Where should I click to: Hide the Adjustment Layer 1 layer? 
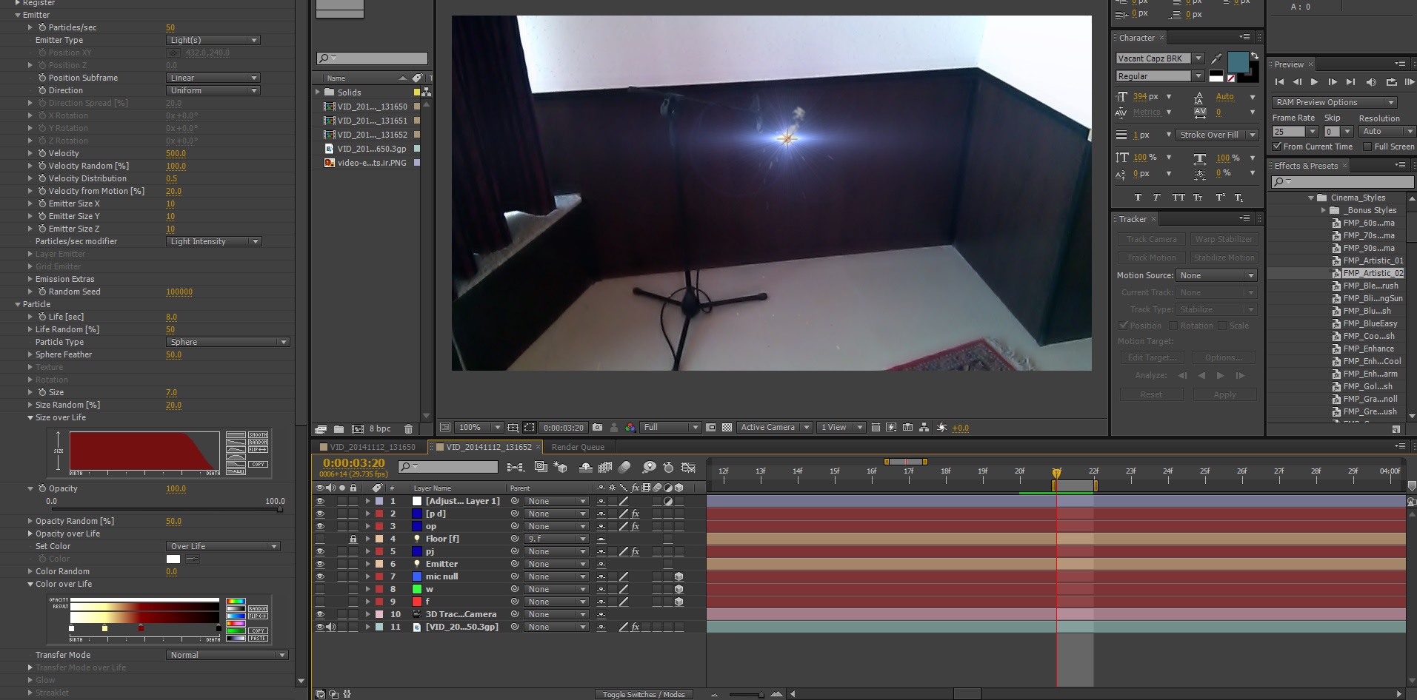[x=320, y=501]
